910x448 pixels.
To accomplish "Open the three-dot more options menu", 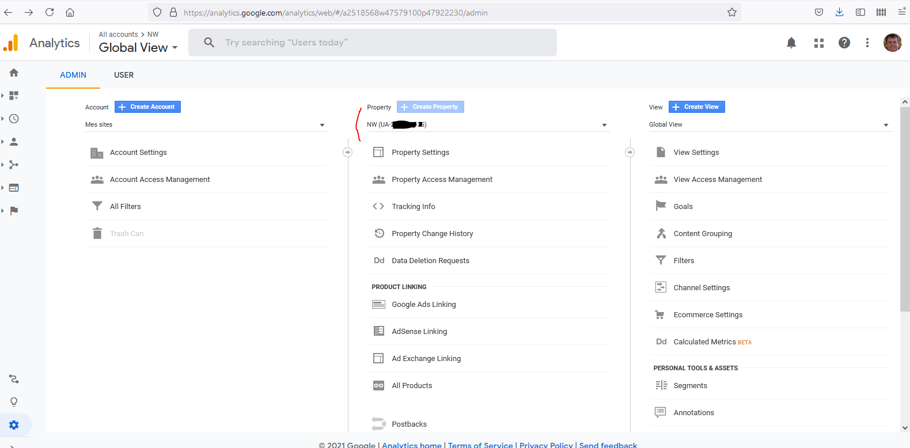I will click(x=867, y=43).
